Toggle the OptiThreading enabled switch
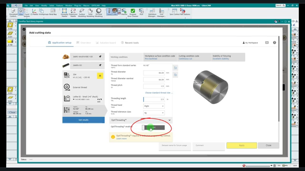This screenshot has width=305, height=171. coord(153,128)
